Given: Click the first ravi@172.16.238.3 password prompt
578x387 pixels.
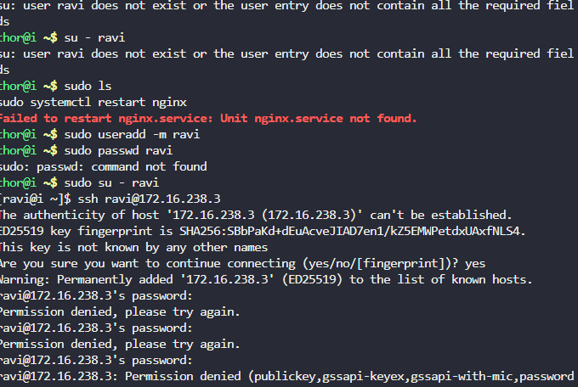Looking at the screenshot, I should pyautogui.click(x=95, y=295).
